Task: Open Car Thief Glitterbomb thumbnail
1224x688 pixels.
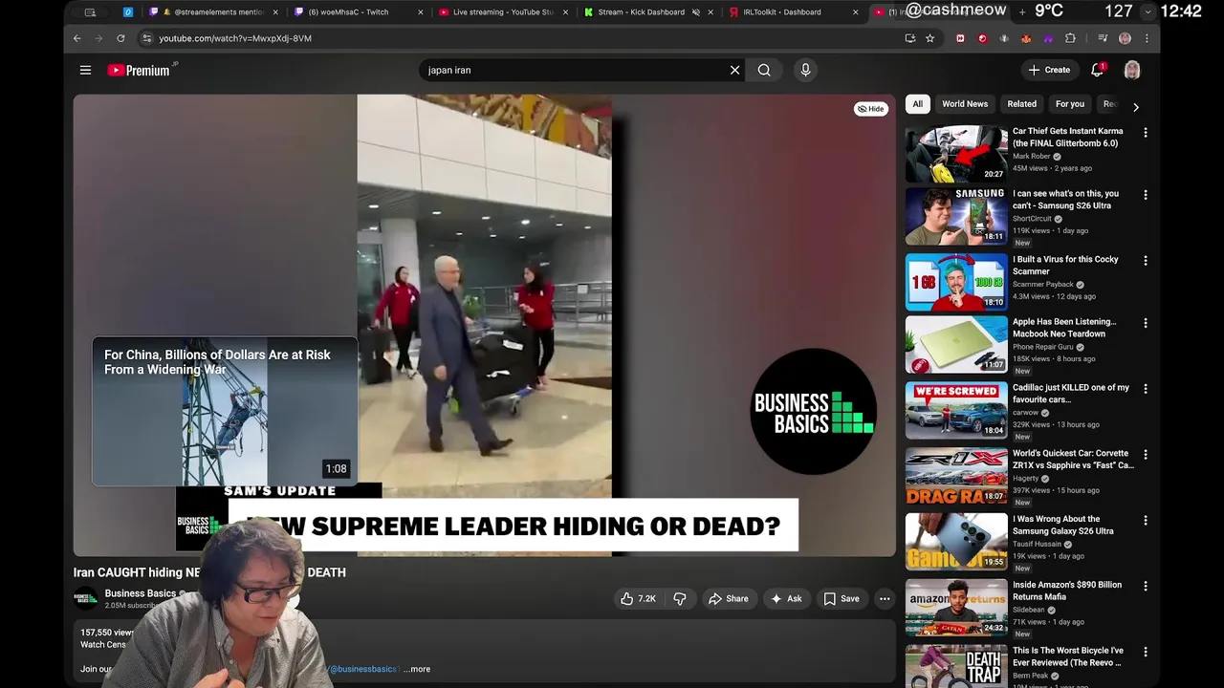Action: pos(956,153)
